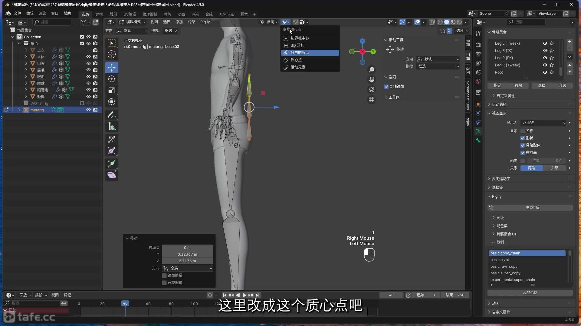Select 头部 relation button
This screenshot has height=326, width=581.
(554, 168)
